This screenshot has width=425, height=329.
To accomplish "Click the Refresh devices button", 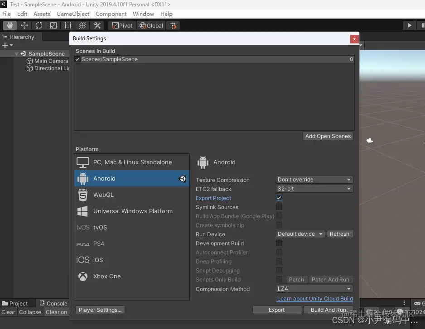I will [x=340, y=234].
